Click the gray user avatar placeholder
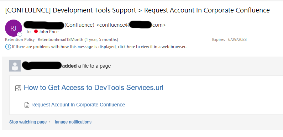 pos(15,66)
